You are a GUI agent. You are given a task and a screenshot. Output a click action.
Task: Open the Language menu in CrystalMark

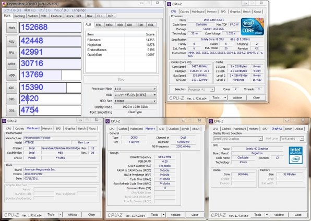pos(79,10)
